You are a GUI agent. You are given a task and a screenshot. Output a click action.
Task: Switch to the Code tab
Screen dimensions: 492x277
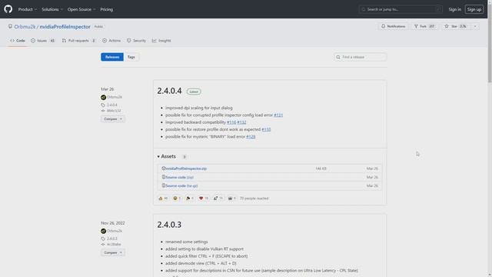pos(18,41)
